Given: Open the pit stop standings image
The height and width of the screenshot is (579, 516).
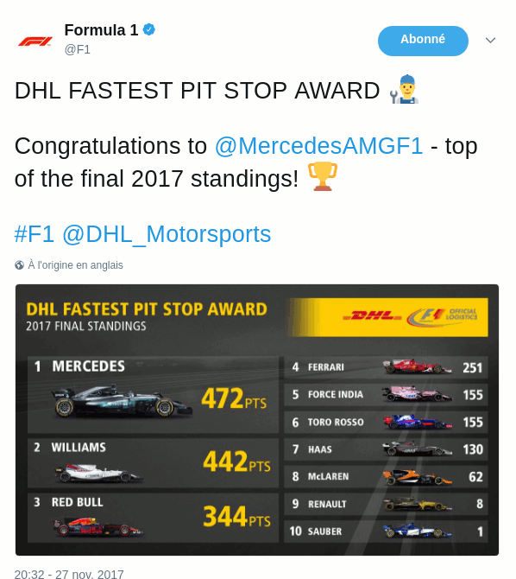Looking at the screenshot, I should [x=257, y=419].
